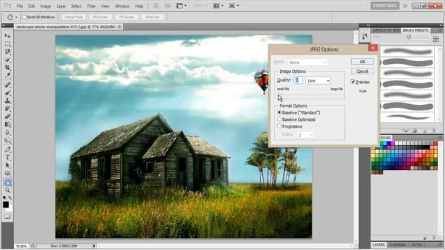The height and width of the screenshot is (250, 445).
Task: Click the Essentials workspace button
Action: coord(385,6)
